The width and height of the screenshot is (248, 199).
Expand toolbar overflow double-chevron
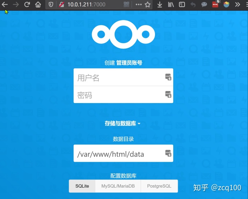tap(237, 4)
